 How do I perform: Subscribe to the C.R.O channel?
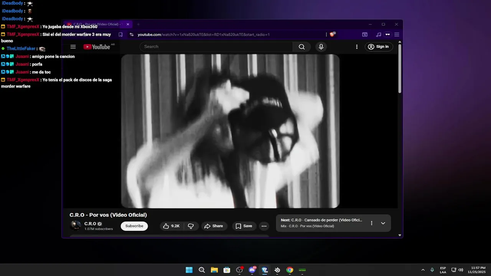[134, 226]
